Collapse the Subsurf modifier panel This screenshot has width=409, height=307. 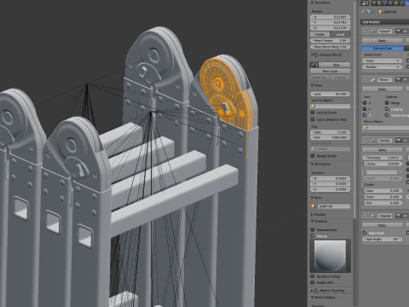(365, 31)
